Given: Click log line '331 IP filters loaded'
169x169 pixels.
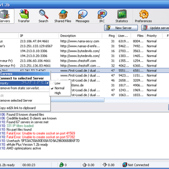Looking at the screenshot, I should (20, 126).
